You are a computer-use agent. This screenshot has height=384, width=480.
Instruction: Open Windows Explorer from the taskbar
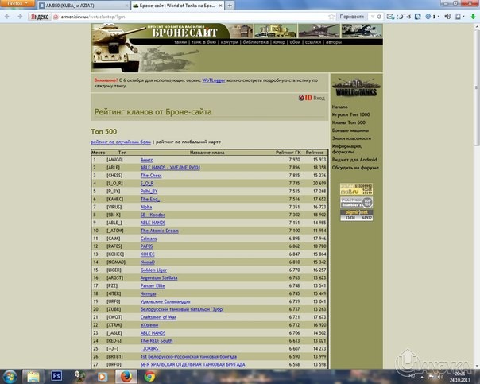tap(33, 377)
